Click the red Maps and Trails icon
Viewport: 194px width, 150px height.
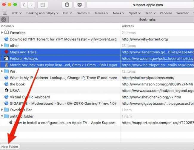point(6,52)
